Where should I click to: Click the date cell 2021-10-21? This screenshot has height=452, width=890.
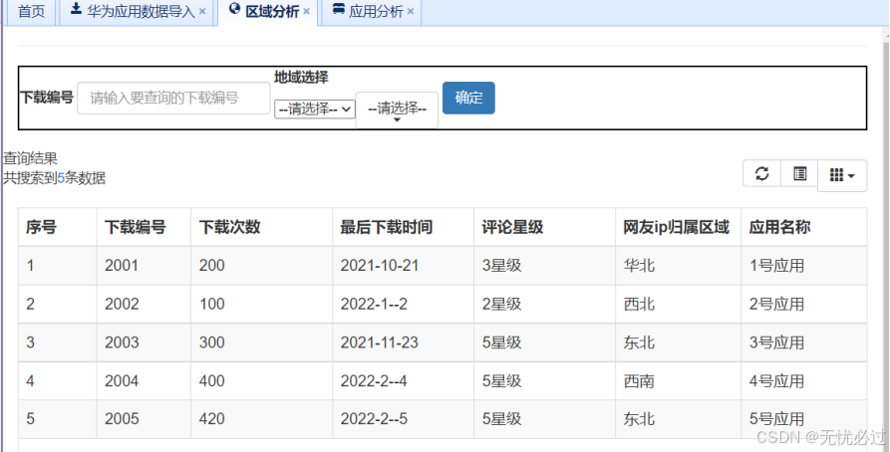pyautogui.click(x=403, y=266)
